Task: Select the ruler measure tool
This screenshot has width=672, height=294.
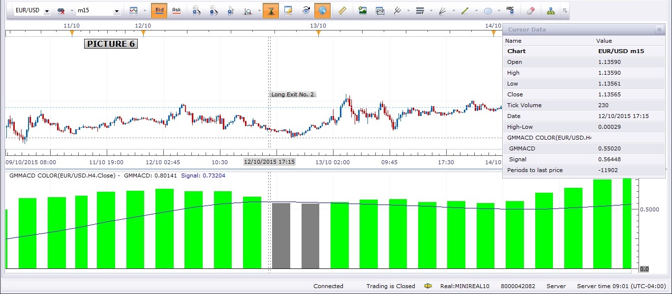Action: (342, 10)
